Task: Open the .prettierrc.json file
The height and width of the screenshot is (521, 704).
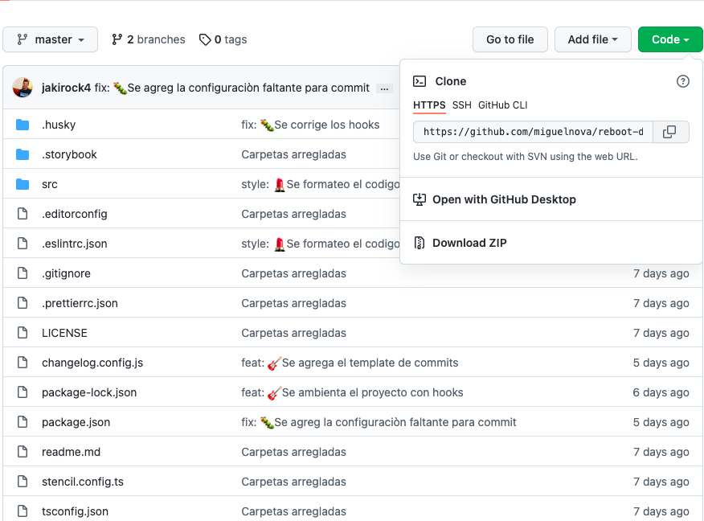Action: tap(80, 303)
